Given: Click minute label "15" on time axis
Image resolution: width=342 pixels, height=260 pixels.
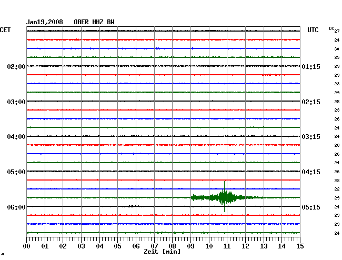Looking at the screenshot, I should pyautogui.click(x=300, y=246).
